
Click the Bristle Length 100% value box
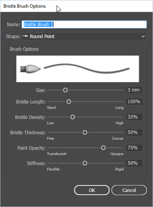(x=134, y=102)
